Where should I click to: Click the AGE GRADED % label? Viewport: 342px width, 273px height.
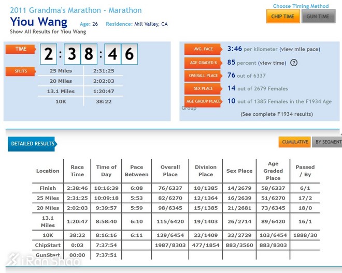point(203,63)
